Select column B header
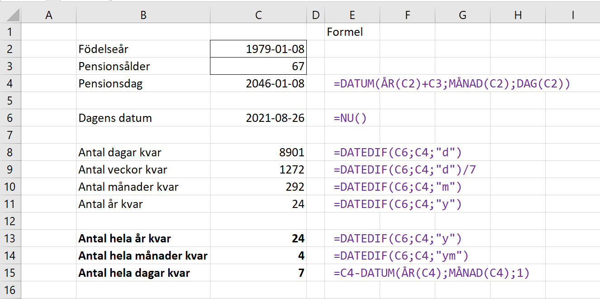Screen dimensions: 600x299 [143, 15]
